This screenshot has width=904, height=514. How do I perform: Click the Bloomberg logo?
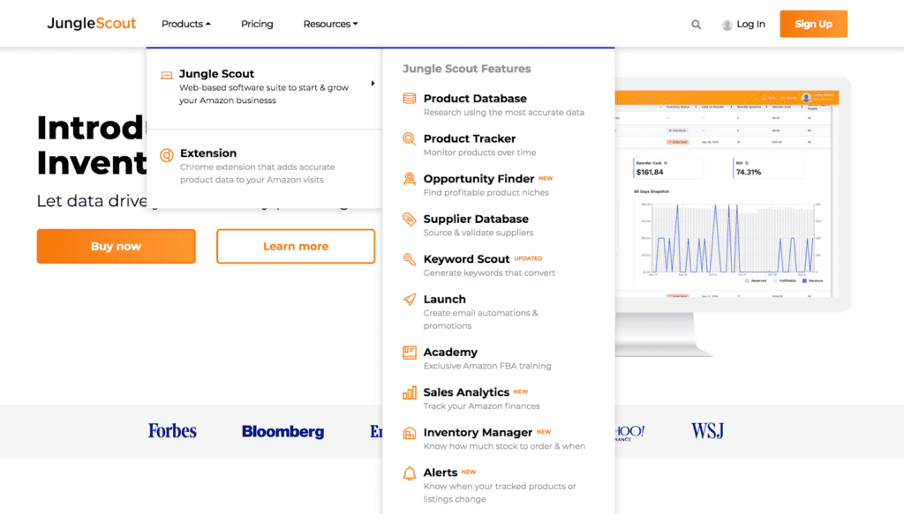click(x=283, y=432)
